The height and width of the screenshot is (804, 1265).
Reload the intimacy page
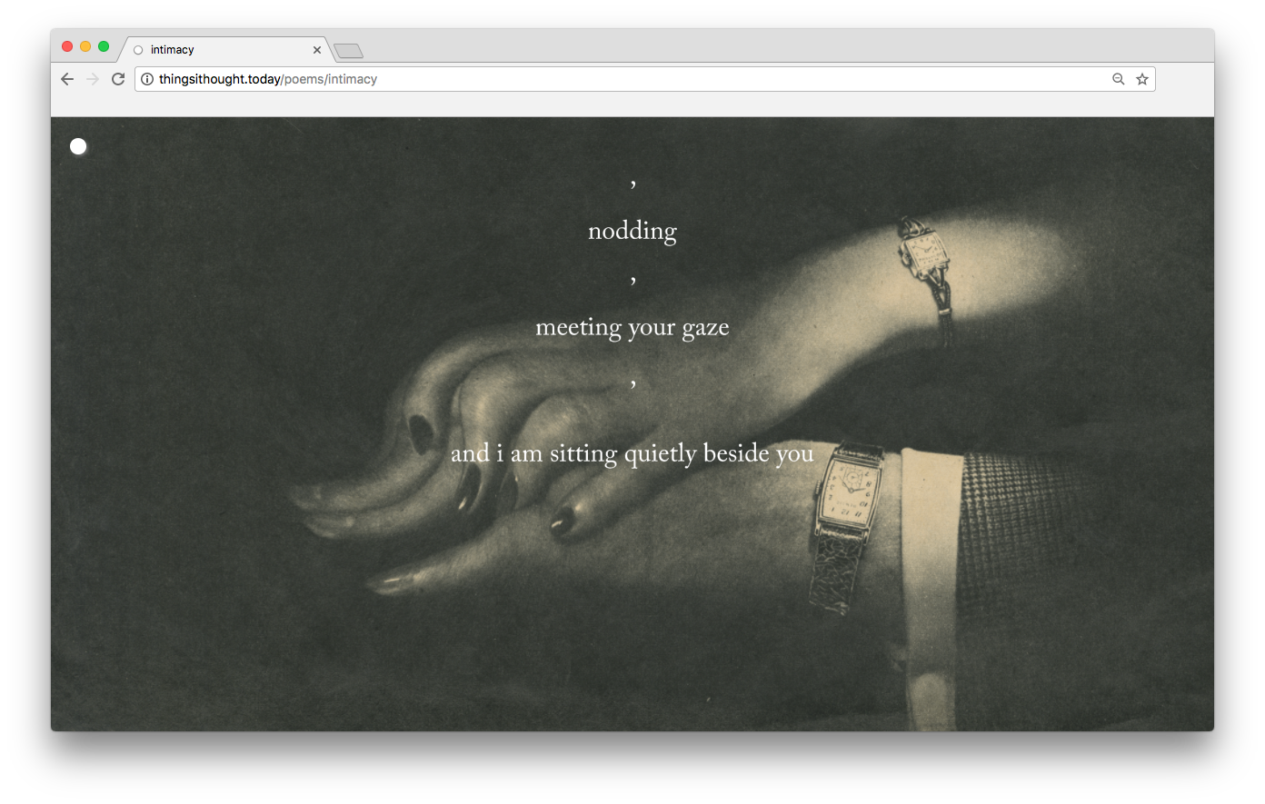[118, 79]
